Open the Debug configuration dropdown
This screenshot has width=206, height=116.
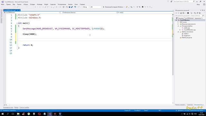(x=86, y=7)
